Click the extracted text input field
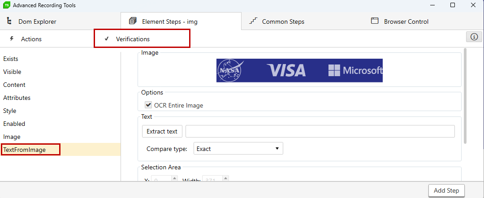The height and width of the screenshot is (198, 484). tap(320, 131)
